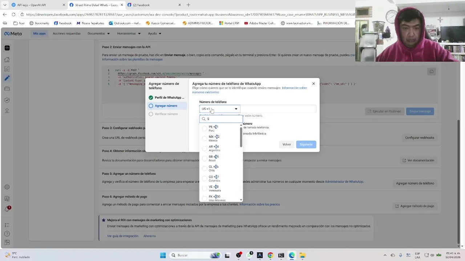The width and height of the screenshot is (465, 261).
Task: Open File Explorer from the taskbar
Action: point(302,255)
